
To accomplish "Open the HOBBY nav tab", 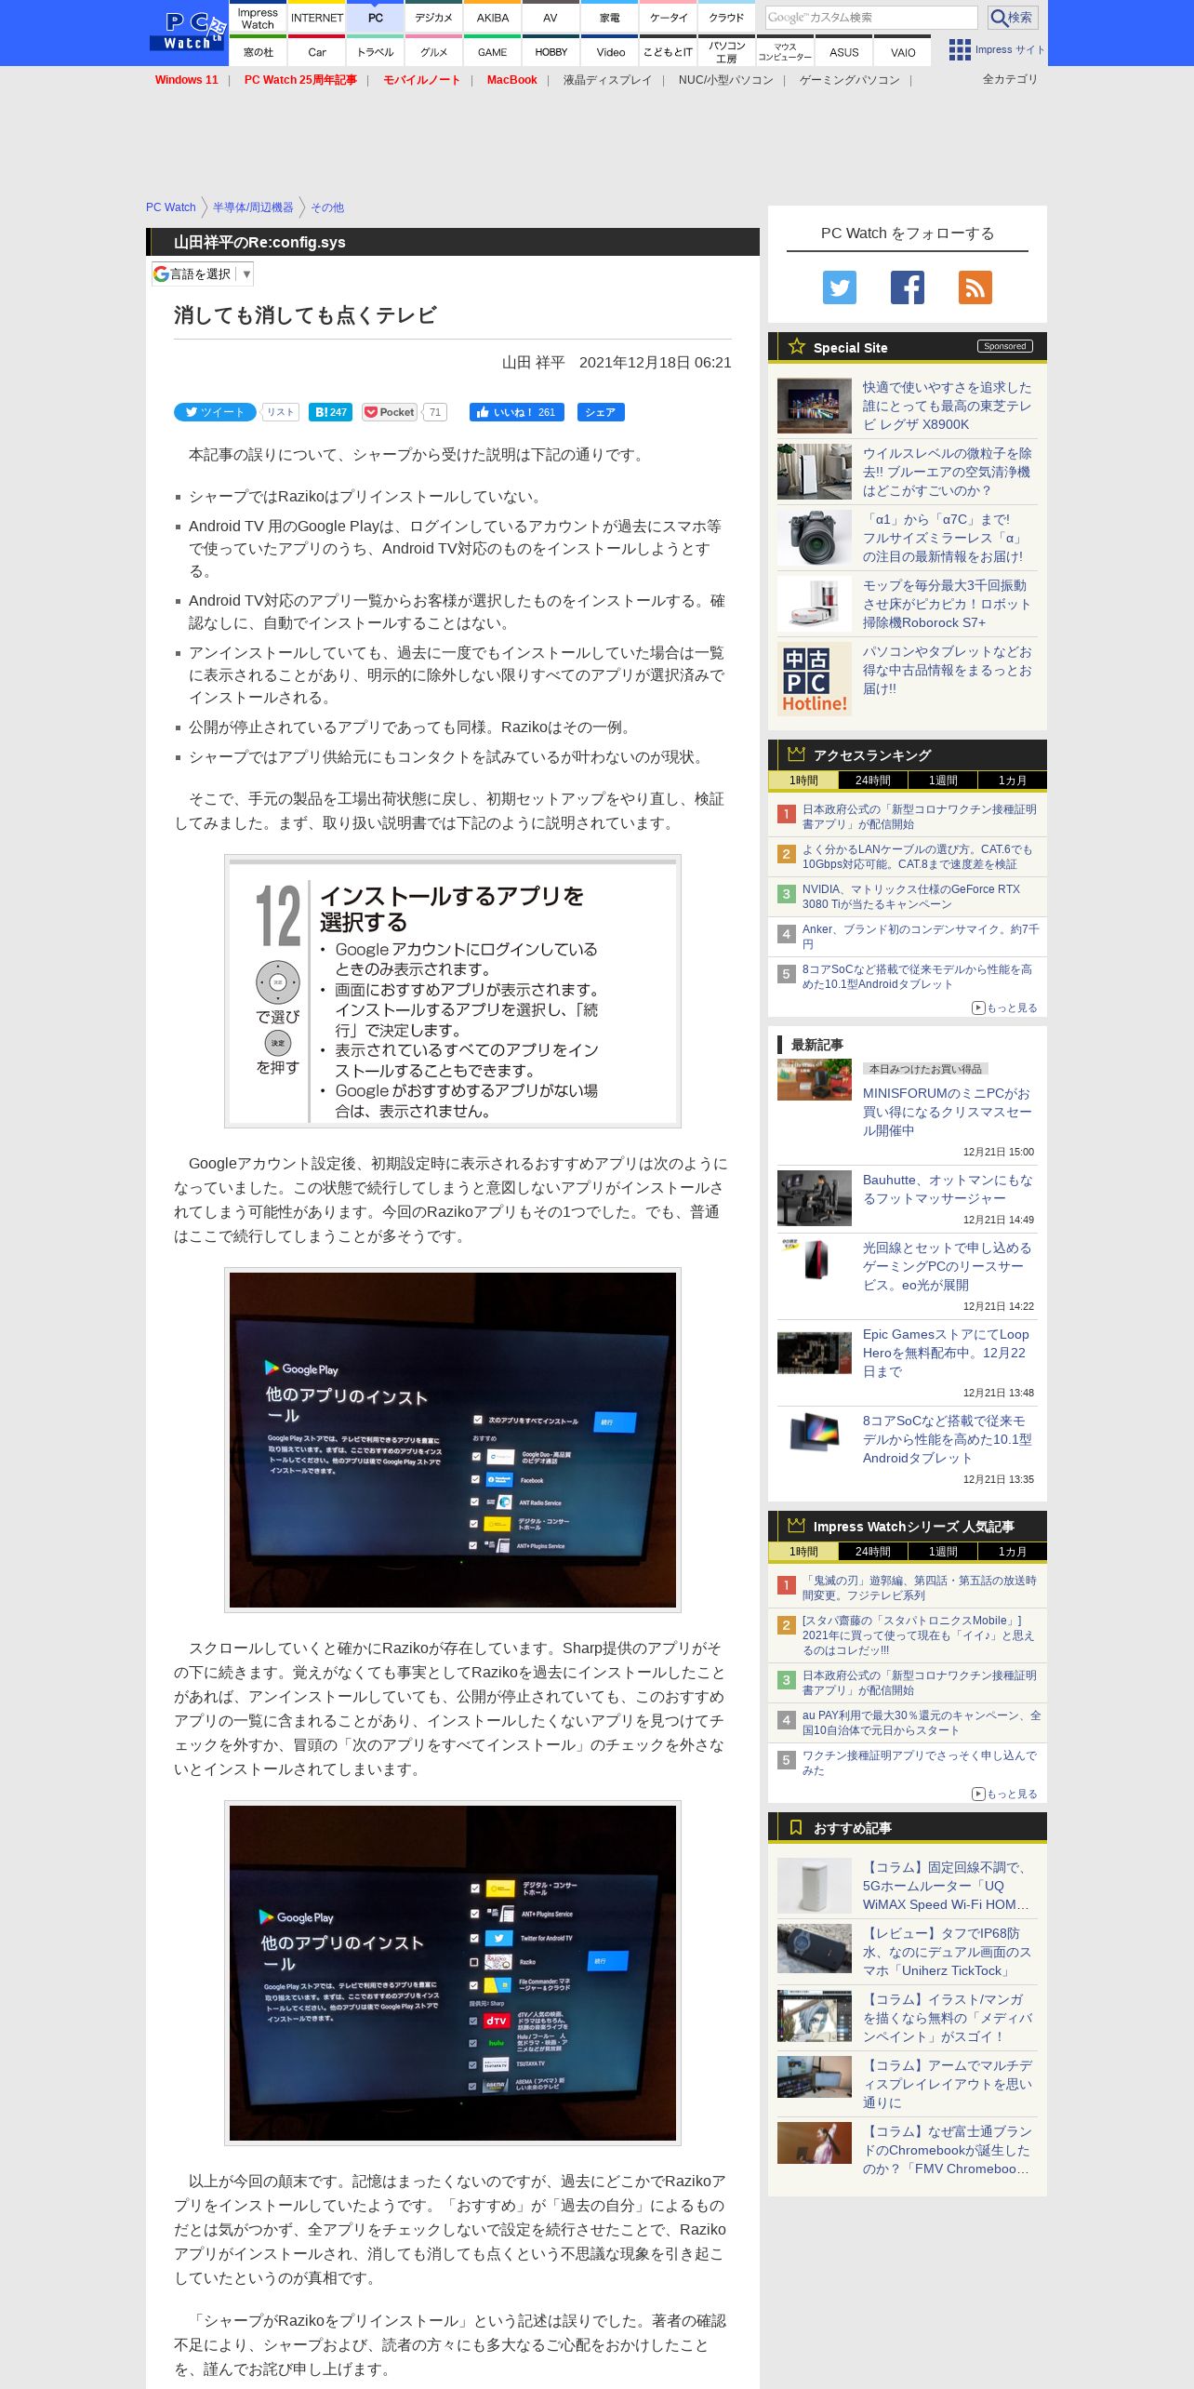I will [x=551, y=52].
